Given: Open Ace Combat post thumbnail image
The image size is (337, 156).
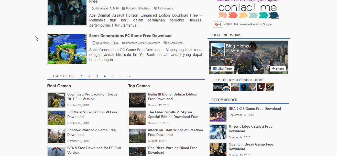Looking at the screenshot, I should coord(67,12).
